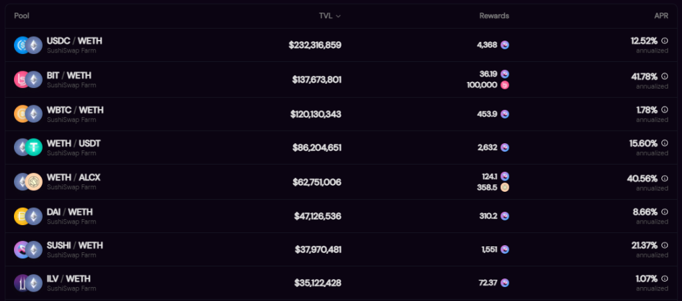682x301 pixels.
Task: Click the APR column header
Action: point(661,16)
